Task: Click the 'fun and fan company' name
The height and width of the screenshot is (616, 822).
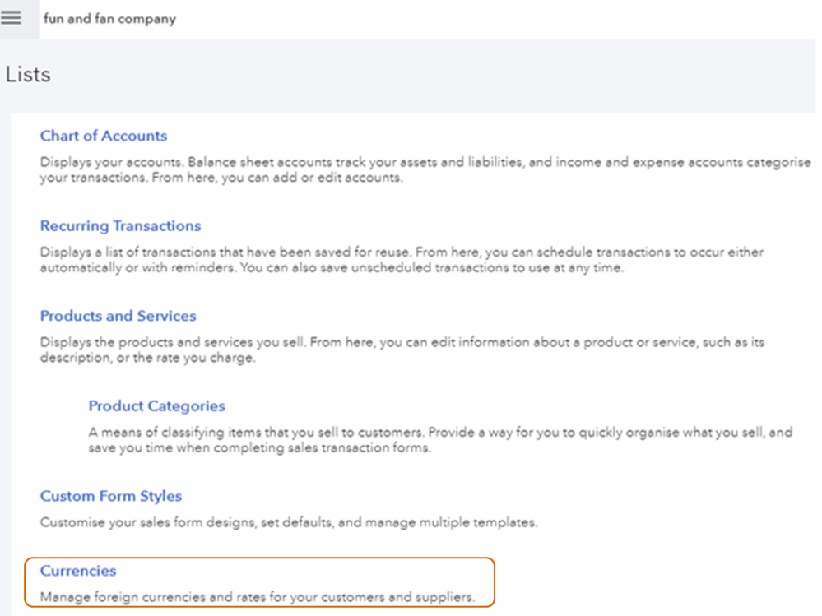Action: tap(109, 18)
